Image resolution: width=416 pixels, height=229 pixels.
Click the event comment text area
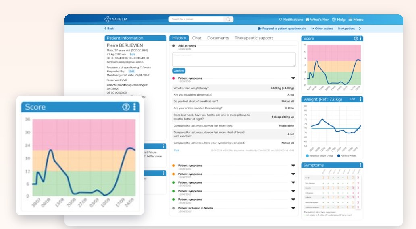(x=234, y=59)
